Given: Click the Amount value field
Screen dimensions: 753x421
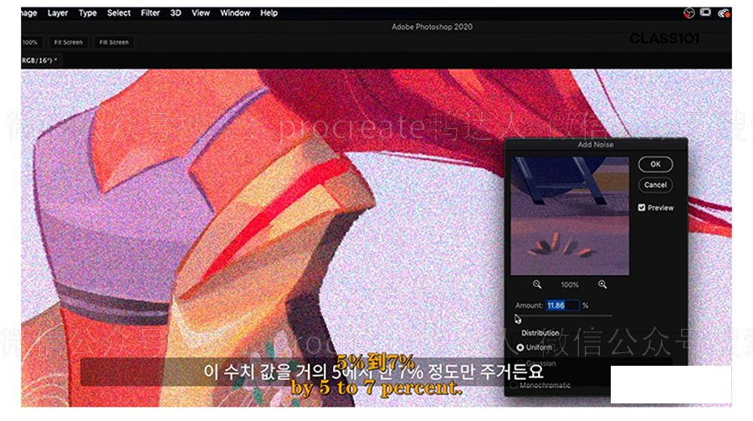Looking at the screenshot, I should pos(563,305).
